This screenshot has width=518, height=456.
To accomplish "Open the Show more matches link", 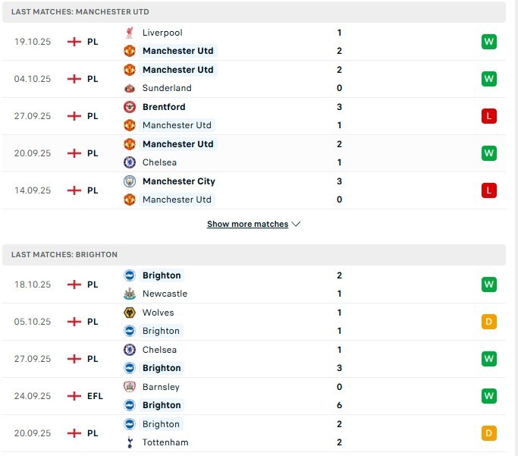I will click(247, 225).
